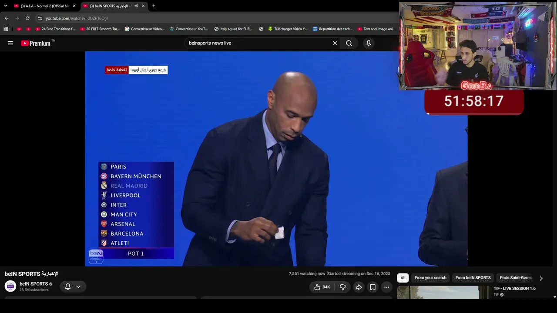Open the Télécharger Vidéo Y... bookmark
The width and height of the screenshot is (557, 313).
(x=288, y=29)
